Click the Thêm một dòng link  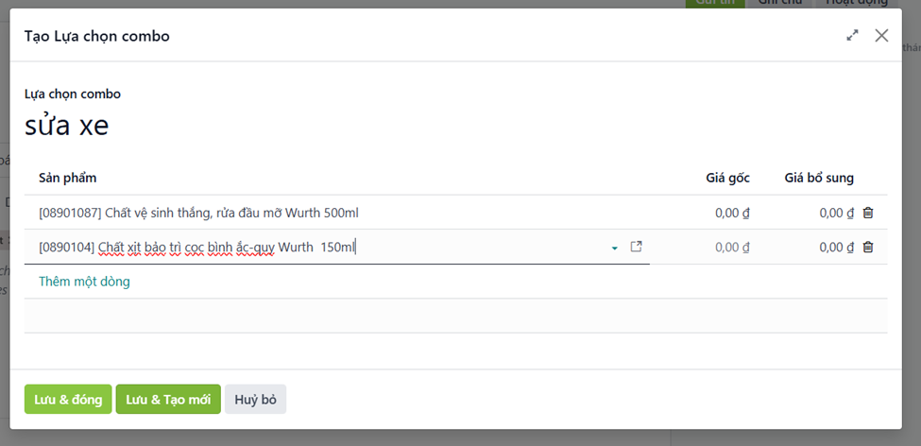point(84,282)
